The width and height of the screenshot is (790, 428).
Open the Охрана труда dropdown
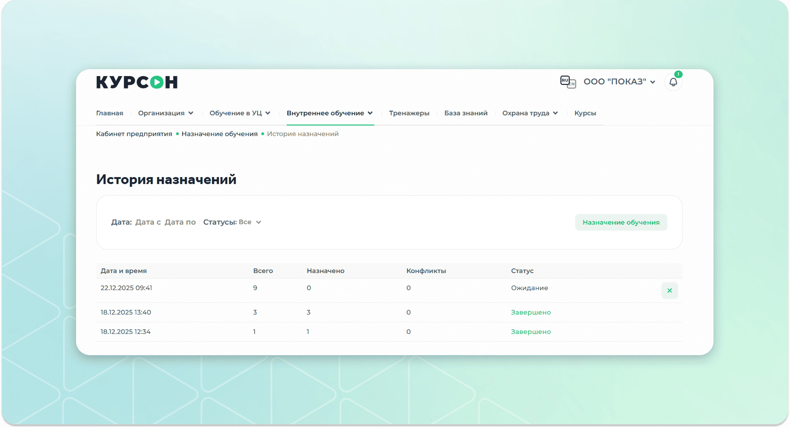[530, 113]
